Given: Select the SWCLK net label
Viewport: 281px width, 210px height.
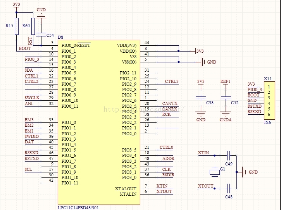Looking at the screenshot, I should (32, 98).
